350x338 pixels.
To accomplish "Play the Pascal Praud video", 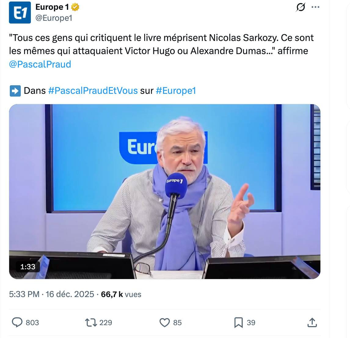I will coord(165,191).
